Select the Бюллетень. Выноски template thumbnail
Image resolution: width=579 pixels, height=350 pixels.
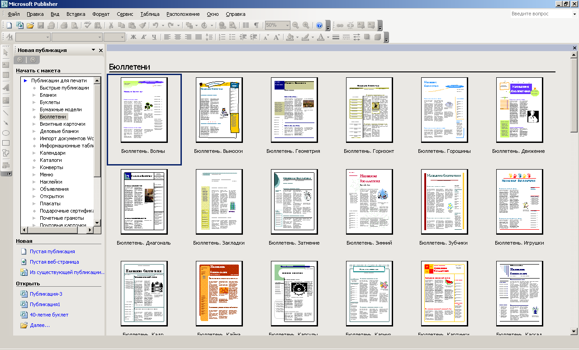click(x=219, y=109)
